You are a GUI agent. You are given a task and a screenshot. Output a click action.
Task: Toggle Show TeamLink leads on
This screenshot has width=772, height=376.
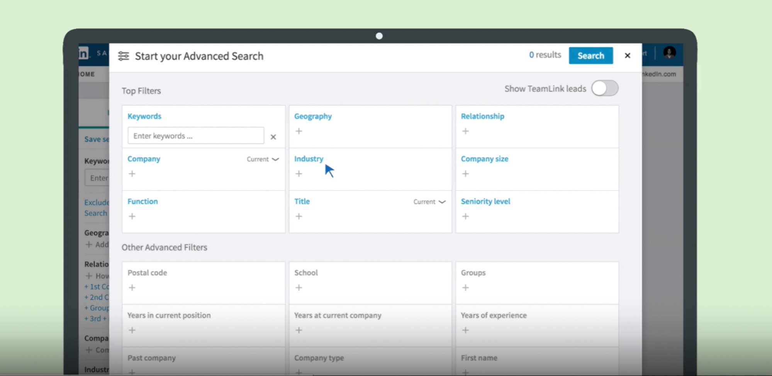[604, 88]
